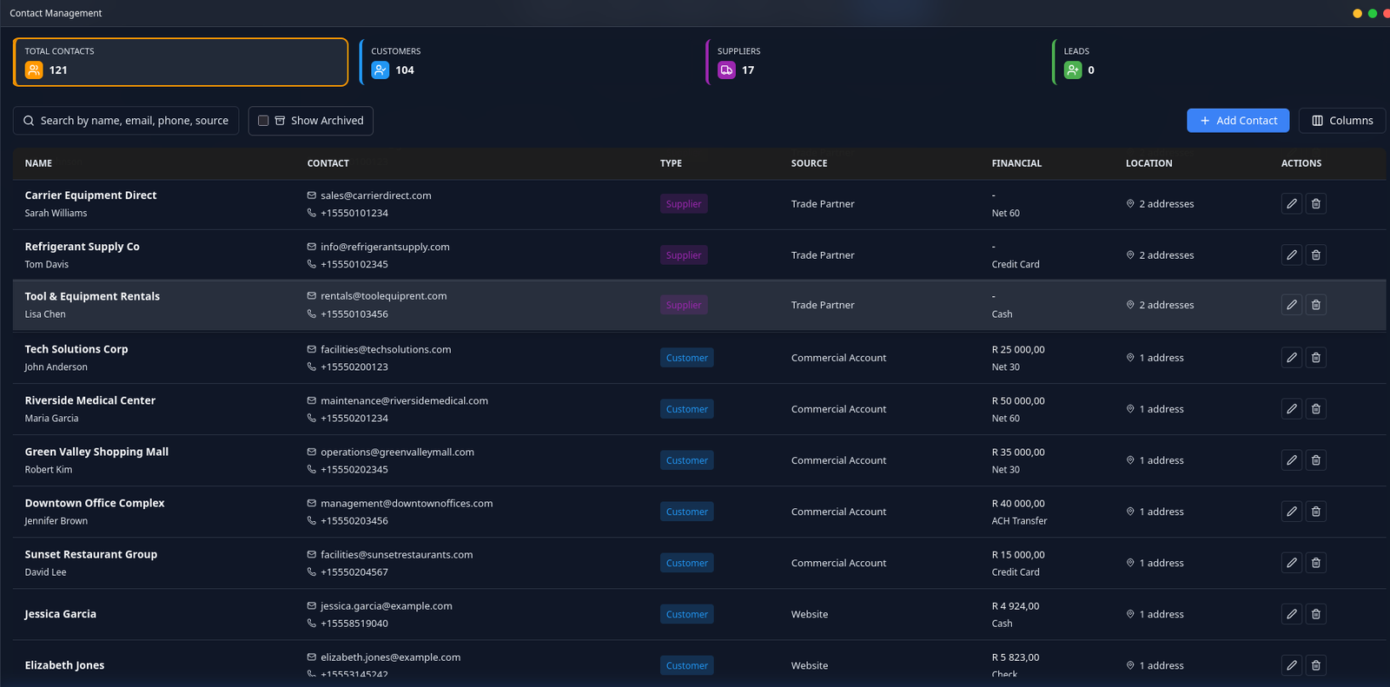The width and height of the screenshot is (1390, 687).
Task: Click the info@refrigerantsupply.com email
Action: [x=385, y=247]
